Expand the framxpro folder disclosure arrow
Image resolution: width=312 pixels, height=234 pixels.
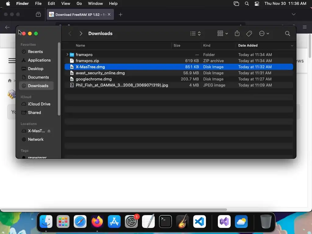coord(67,54)
